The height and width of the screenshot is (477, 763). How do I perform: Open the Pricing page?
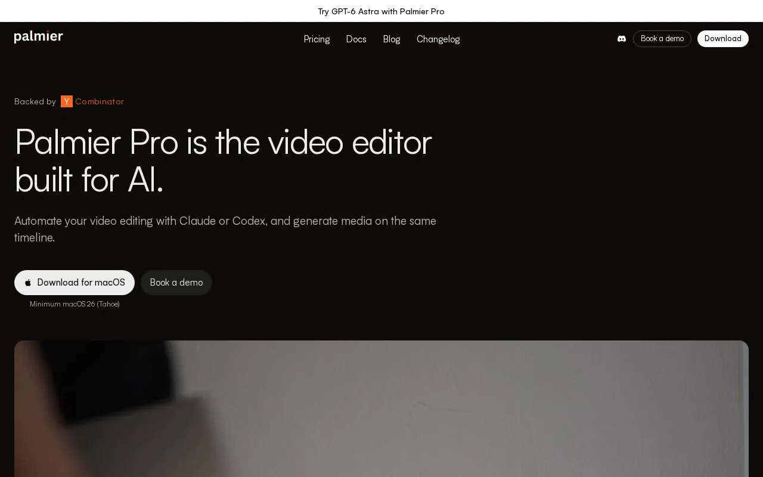[317, 39]
